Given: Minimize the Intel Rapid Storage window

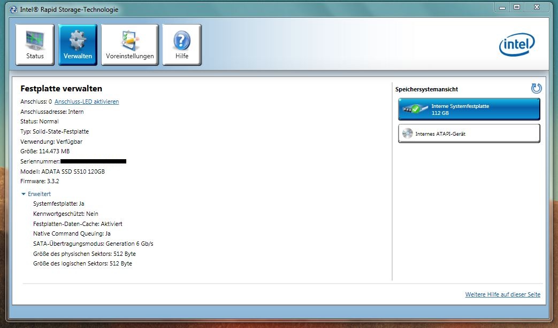Looking at the screenshot, I should click(502, 7).
